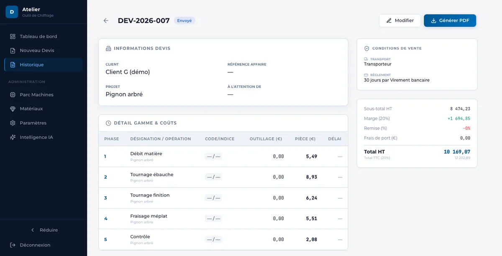Open the Matériaux admin page

tap(44, 109)
